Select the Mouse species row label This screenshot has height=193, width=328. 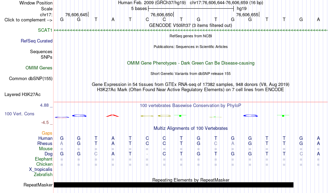coord(46,149)
